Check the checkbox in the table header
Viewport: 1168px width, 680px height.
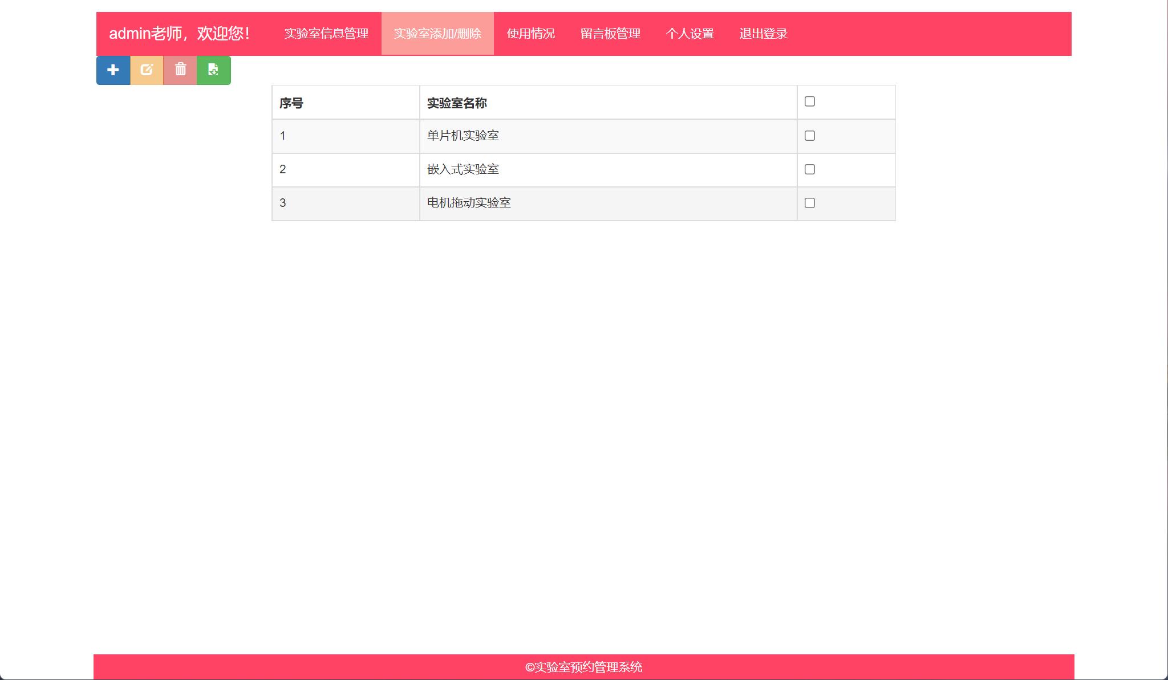[810, 101]
